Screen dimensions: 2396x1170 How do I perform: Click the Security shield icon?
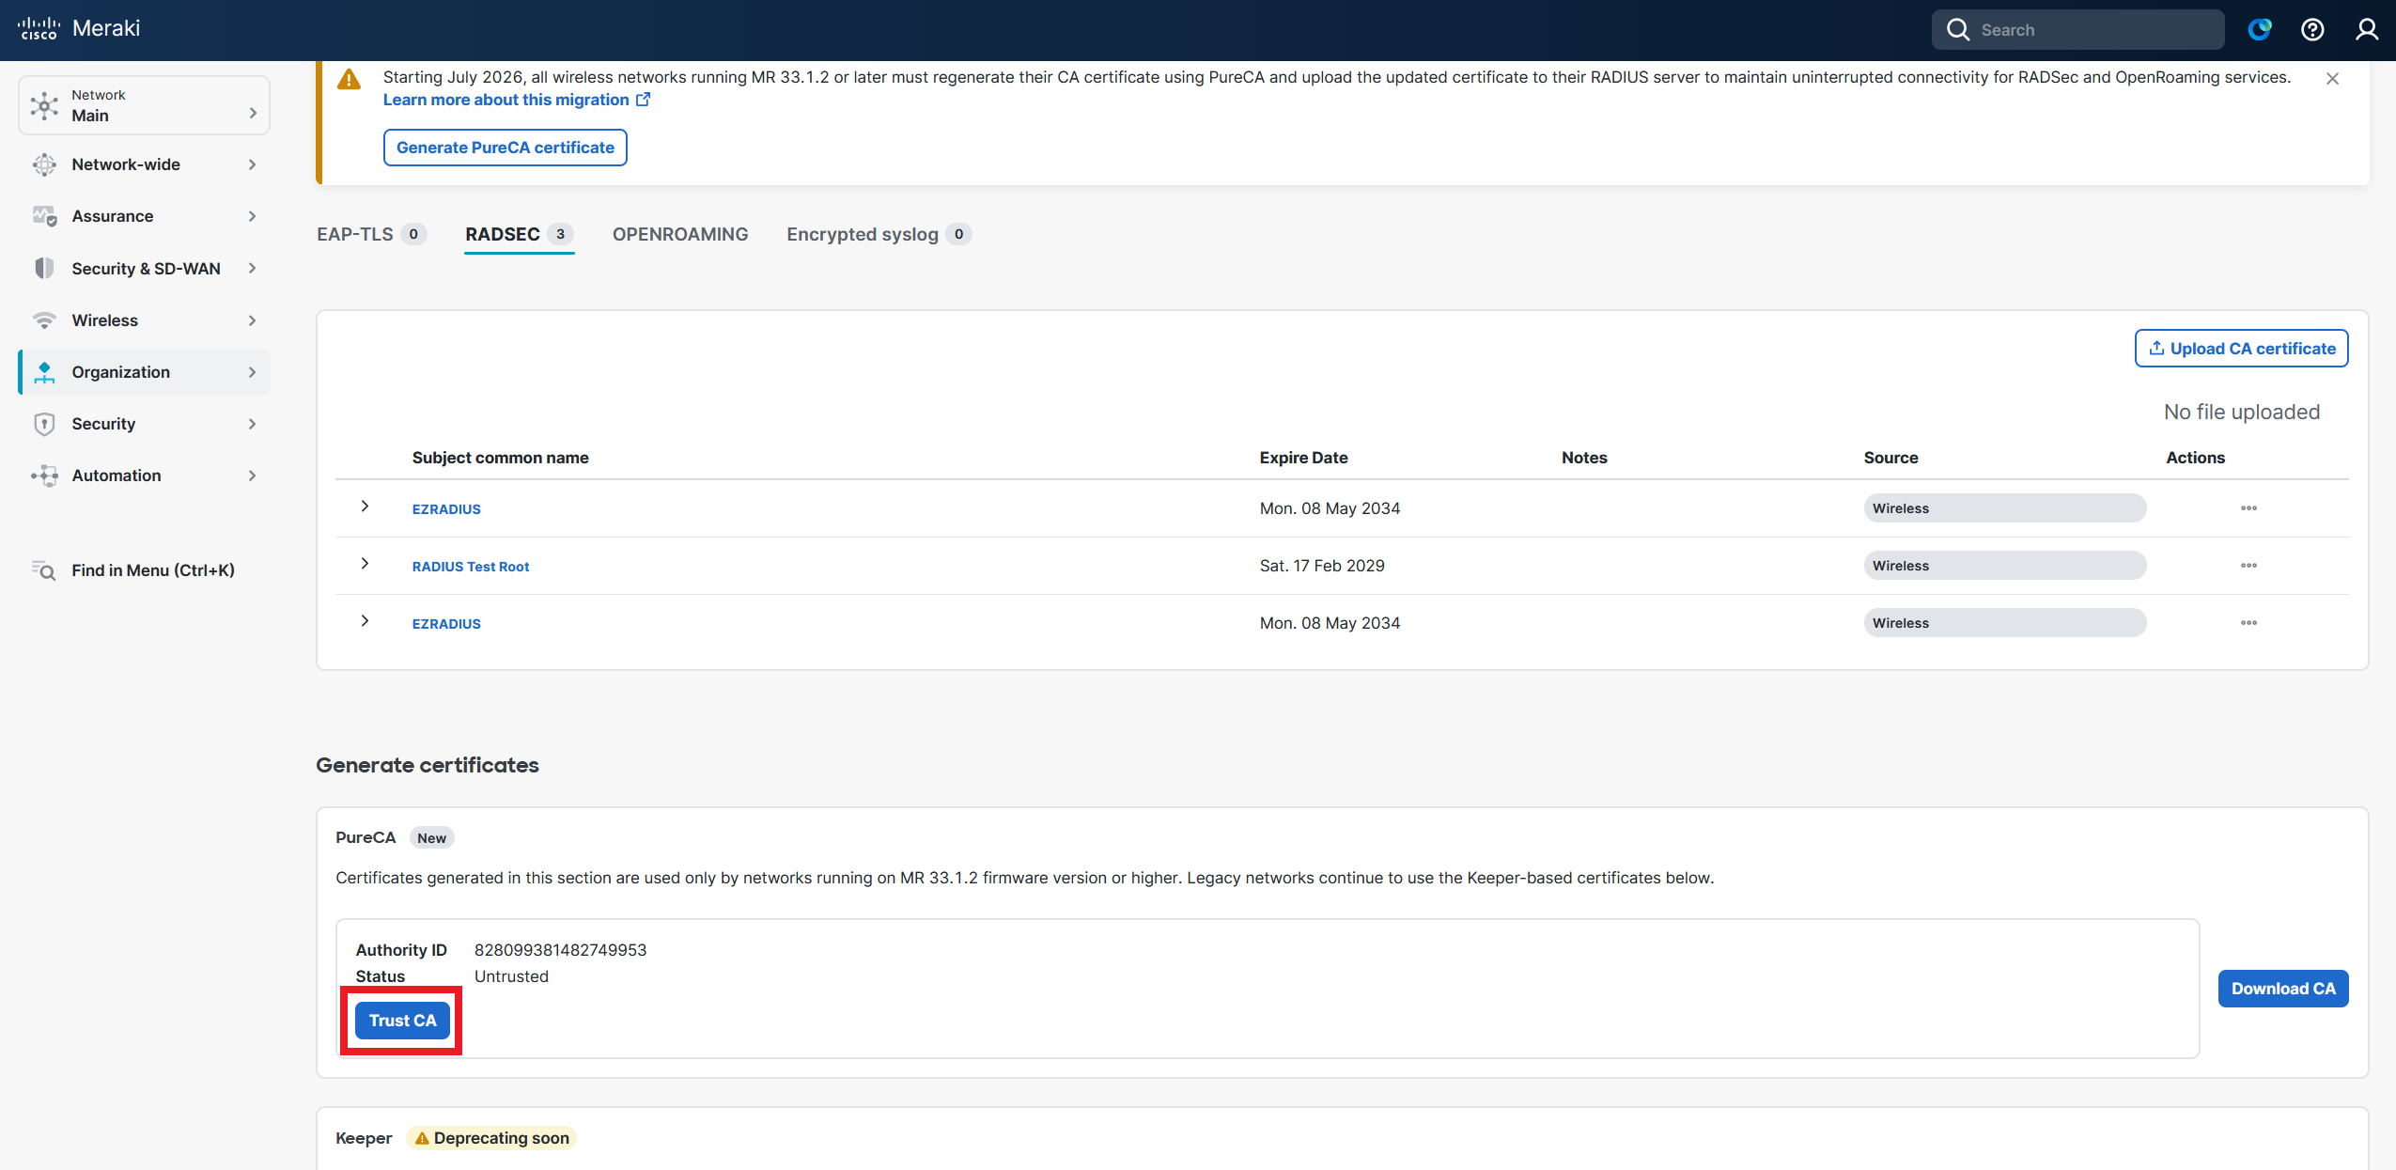coord(44,424)
